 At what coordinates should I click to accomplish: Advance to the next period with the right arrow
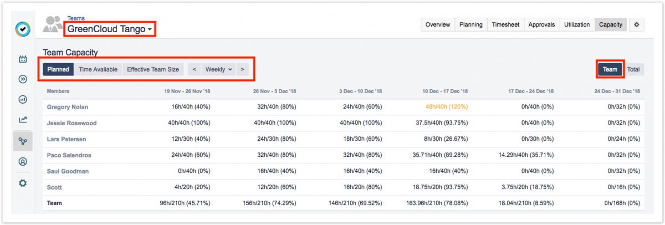click(242, 69)
